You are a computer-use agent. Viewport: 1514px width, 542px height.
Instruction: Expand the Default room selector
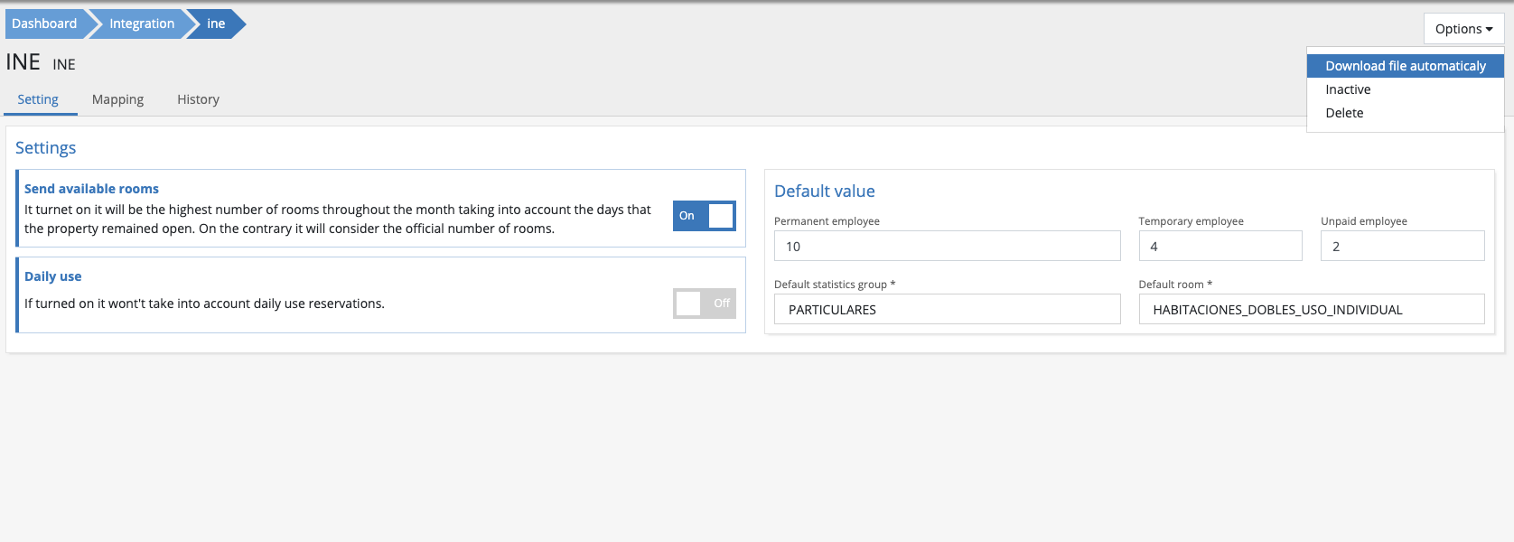tap(1311, 310)
